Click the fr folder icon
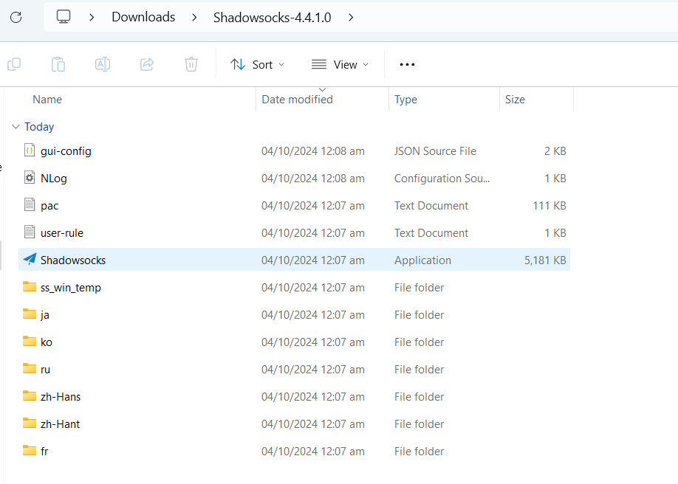678x484 pixels. coord(30,450)
